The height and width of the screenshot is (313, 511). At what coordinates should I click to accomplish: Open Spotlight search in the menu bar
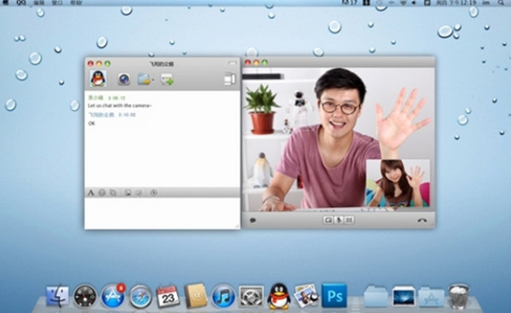[501, 3]
